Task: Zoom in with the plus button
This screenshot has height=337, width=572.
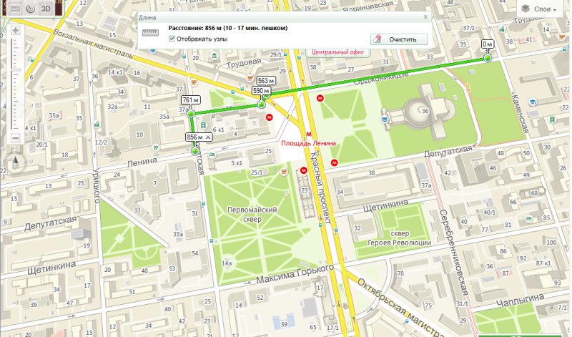Action: [15, 31]
